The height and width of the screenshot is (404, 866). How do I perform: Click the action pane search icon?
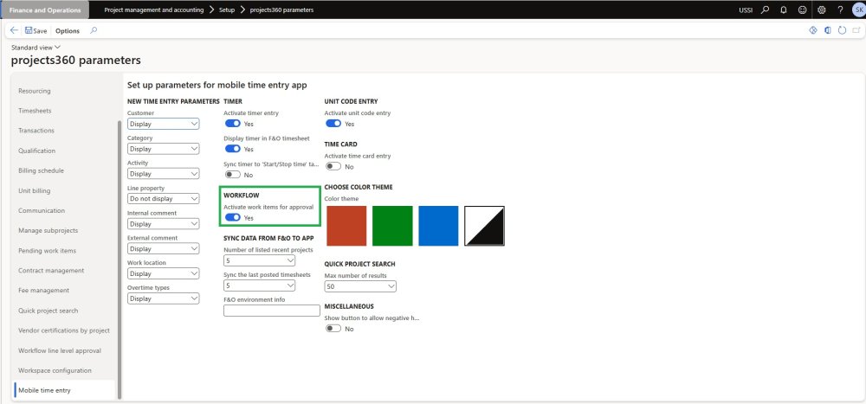click(x=94, y=31)
